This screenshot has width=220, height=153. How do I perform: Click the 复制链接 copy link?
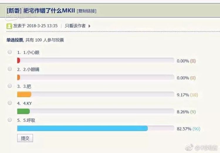point(86,11)
